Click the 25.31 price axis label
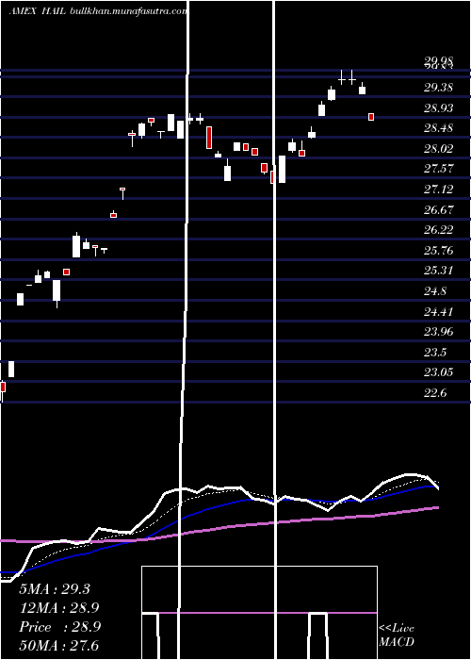This screenshot has width=471, height=660. click(x=439, y=271)
